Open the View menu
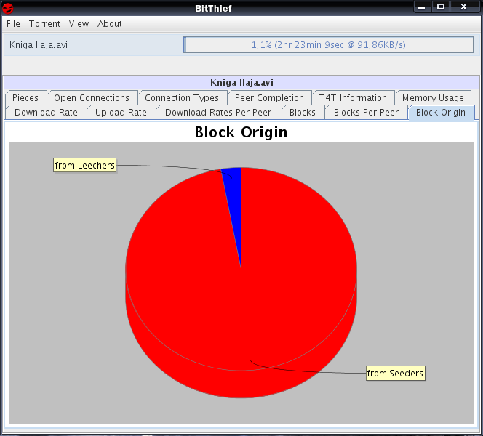This screenshot has height=436, width=483. [79, 24]
